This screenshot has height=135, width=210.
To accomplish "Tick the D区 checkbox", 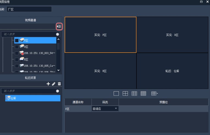I will click(x=16, y=47).
